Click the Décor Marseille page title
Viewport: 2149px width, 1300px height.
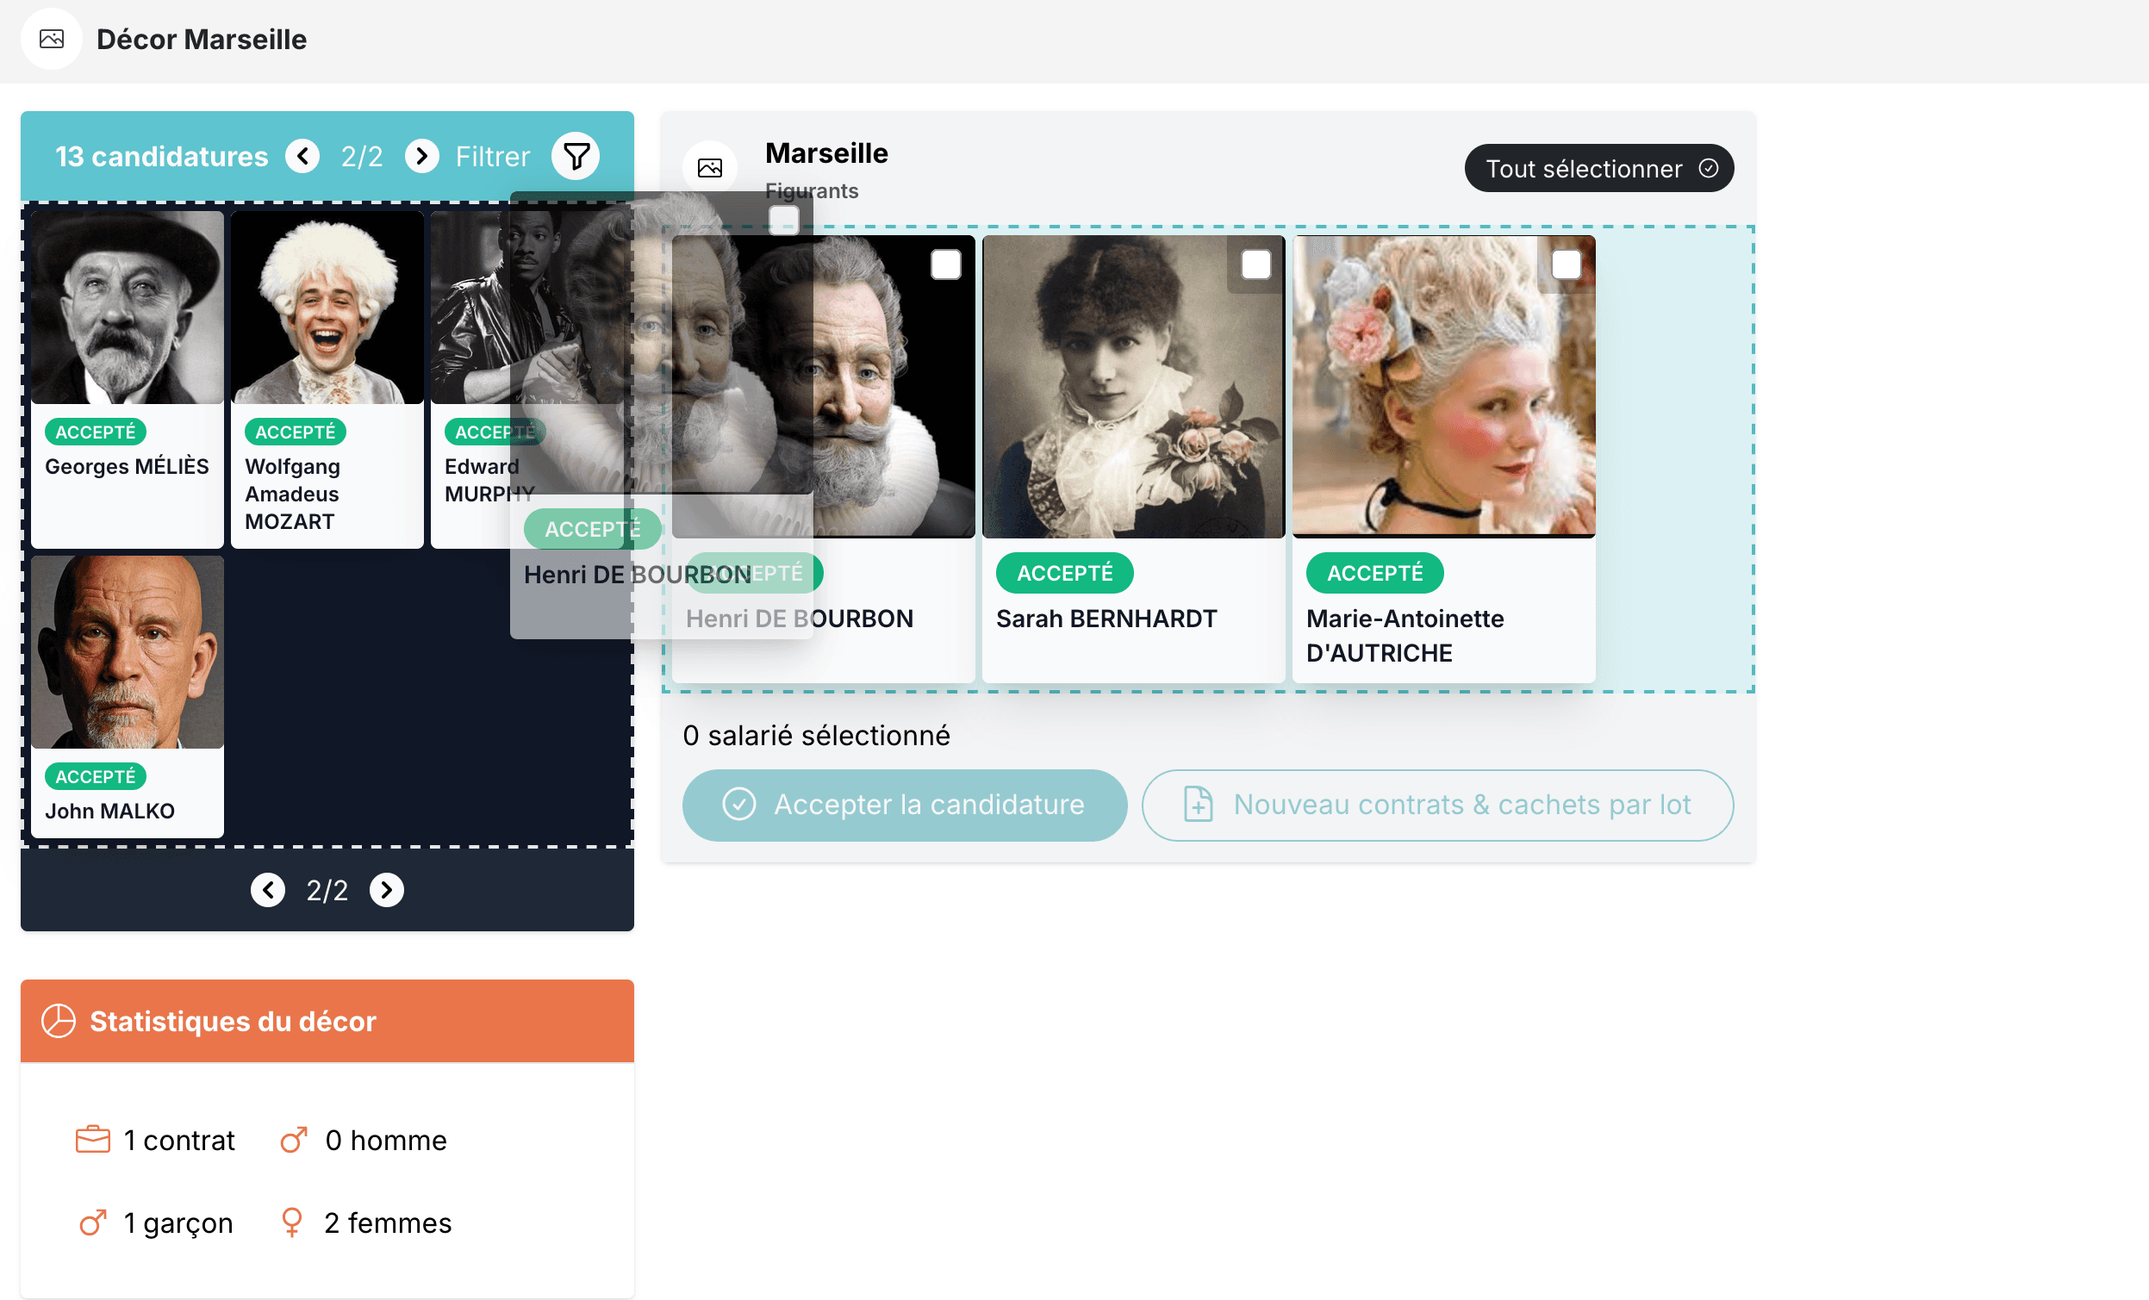coord(202,40)
